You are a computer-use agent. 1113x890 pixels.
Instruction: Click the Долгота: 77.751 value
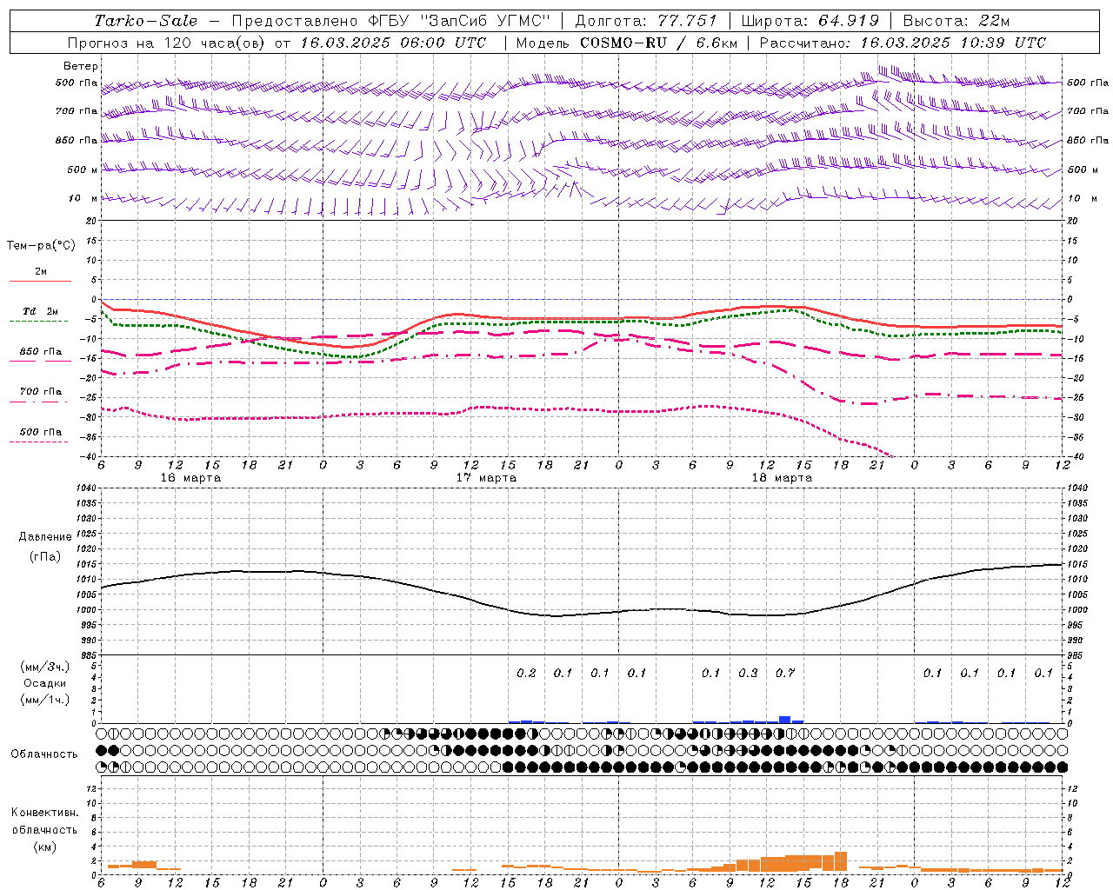[646, 21]
